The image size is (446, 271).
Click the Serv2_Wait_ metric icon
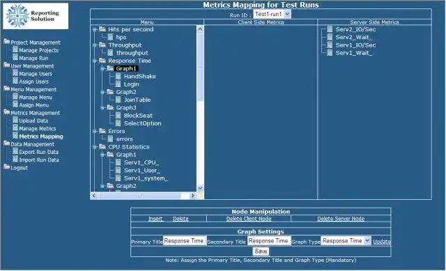pos(330,37)
